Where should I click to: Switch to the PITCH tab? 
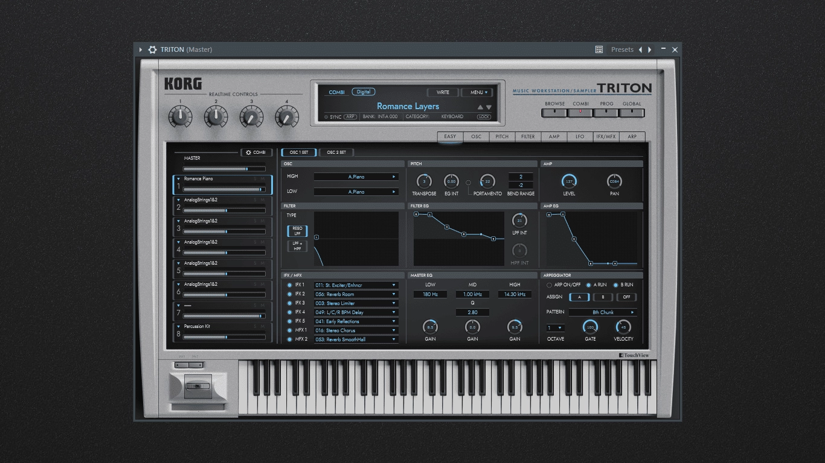502,137
